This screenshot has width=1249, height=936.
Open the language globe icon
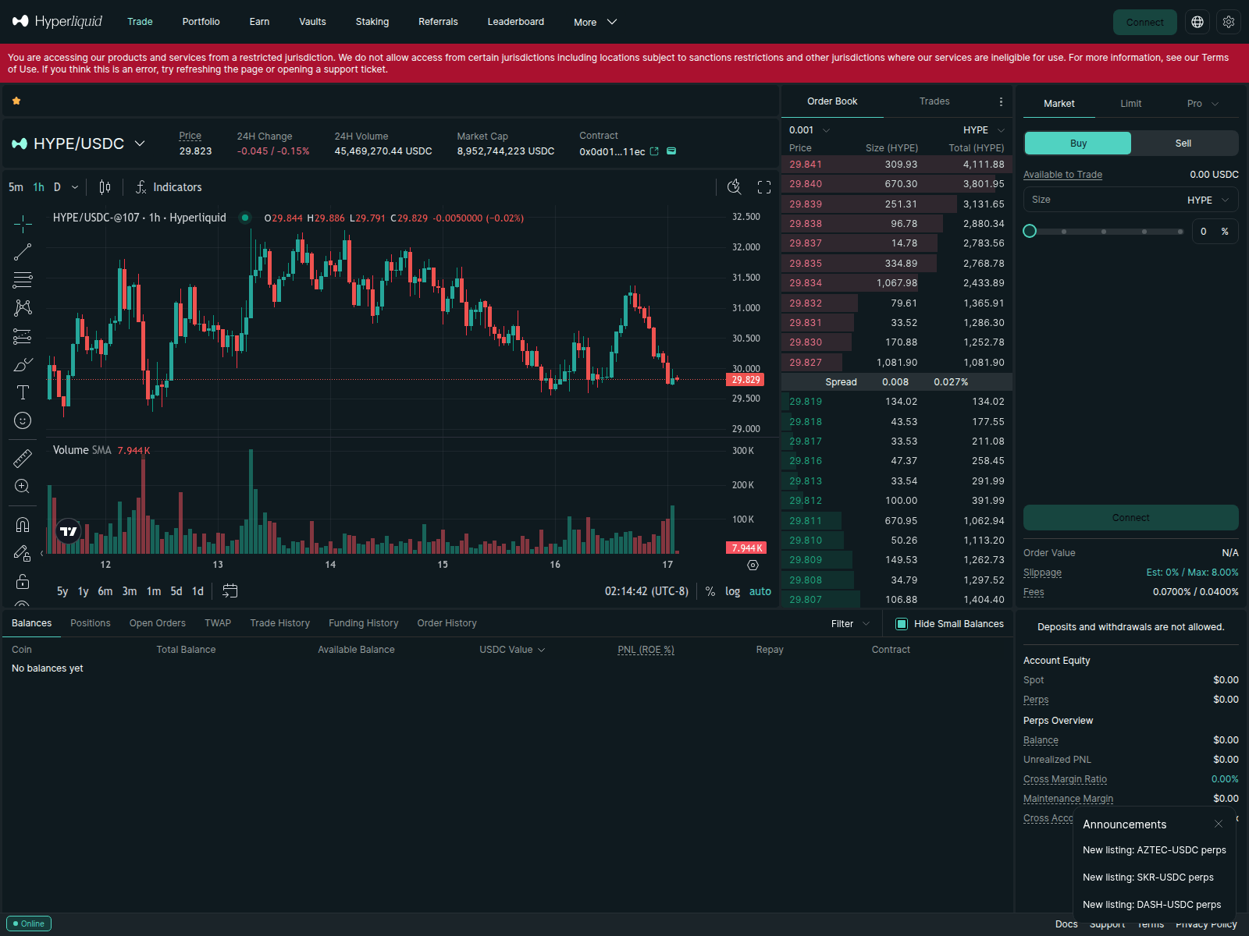1197,22
